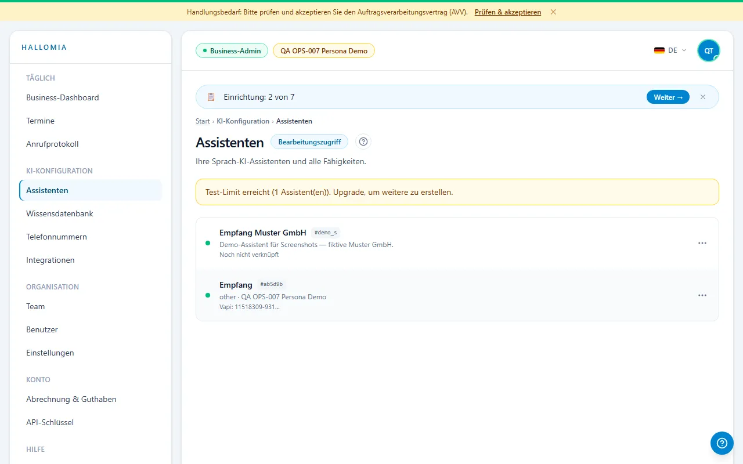Image resolution: width=743 pixels, height=464 pixels.
Task: Click the Business-Admin role badge
Action: pyautogui.click(x=232, y=50)
